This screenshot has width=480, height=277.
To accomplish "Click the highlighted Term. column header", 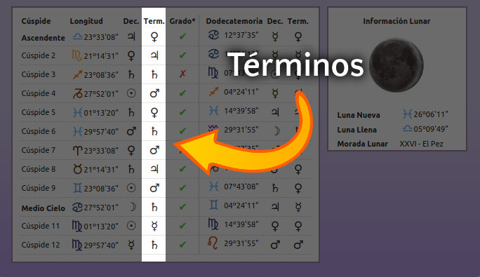I will (x=154, y=21).
